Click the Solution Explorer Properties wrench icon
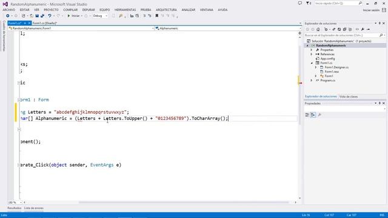388x218 pixels. click(363, 30)
